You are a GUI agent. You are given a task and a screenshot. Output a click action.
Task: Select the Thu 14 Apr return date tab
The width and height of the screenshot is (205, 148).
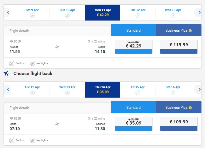tap(103, 90)
